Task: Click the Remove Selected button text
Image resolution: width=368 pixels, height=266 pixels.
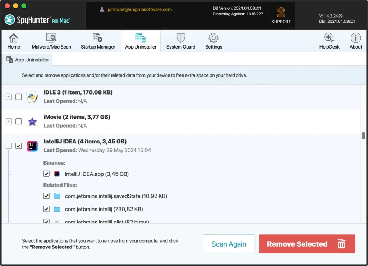Action: click(297, 244)
